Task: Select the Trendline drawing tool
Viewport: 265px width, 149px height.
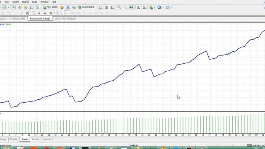Action: (x=22, y=13)
